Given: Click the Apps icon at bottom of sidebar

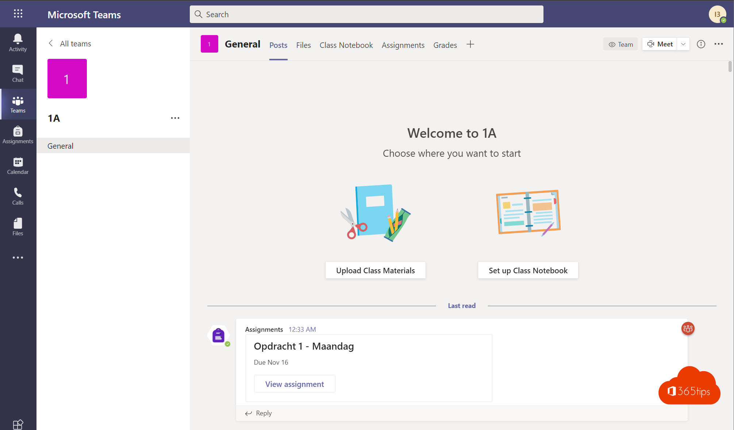Looking at the screenshot, I should click(x=18, y=424).
